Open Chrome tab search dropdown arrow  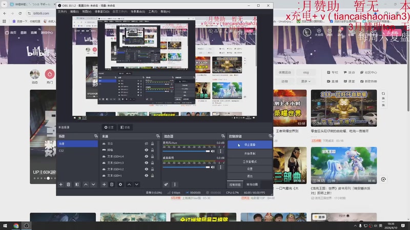click(x=4, y=5)
